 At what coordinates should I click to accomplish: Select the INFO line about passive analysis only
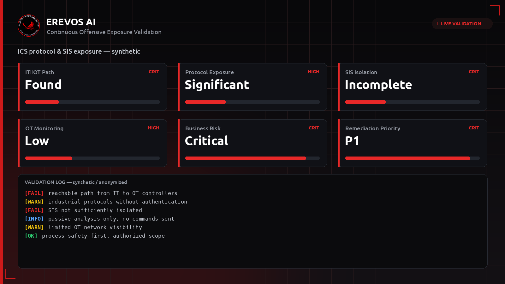99,219
